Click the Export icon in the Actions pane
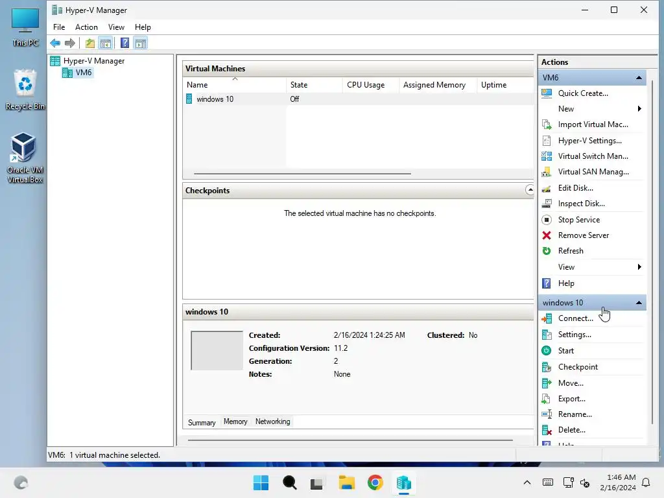Image resolution: width=664 pixels, height=498 pixels. (547, 399)
